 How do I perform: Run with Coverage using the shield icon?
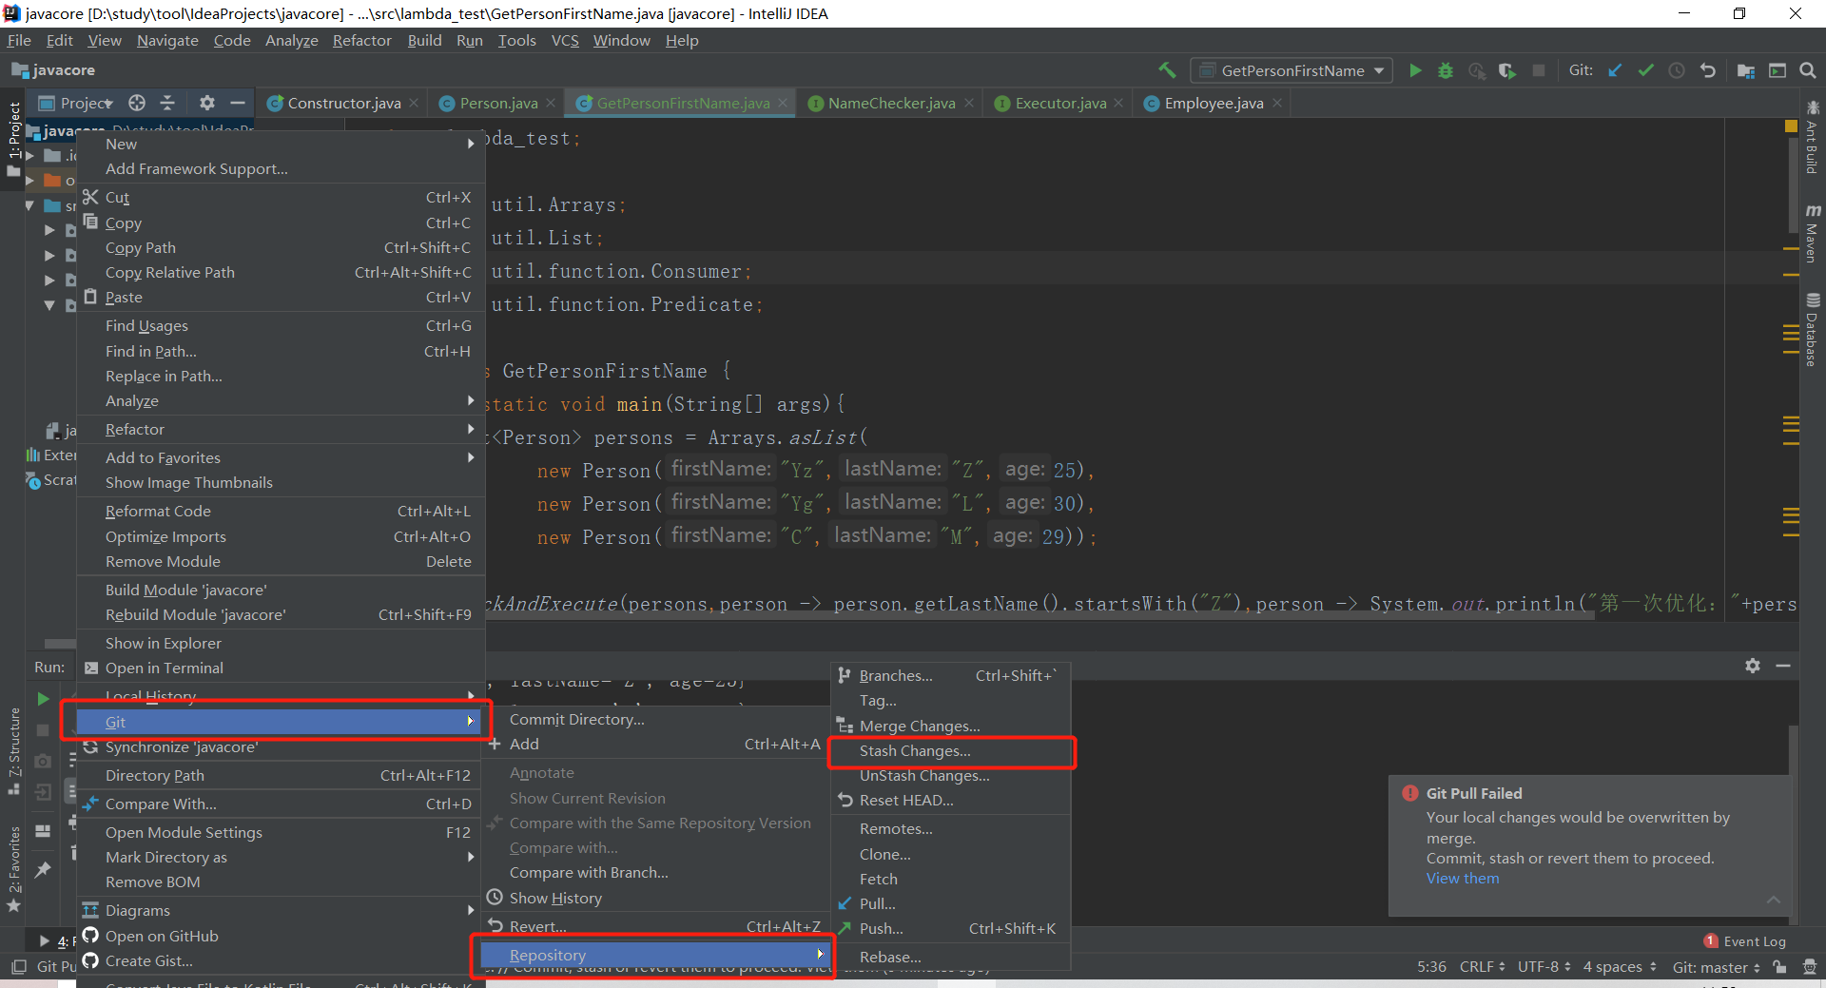pos(1507,70)
